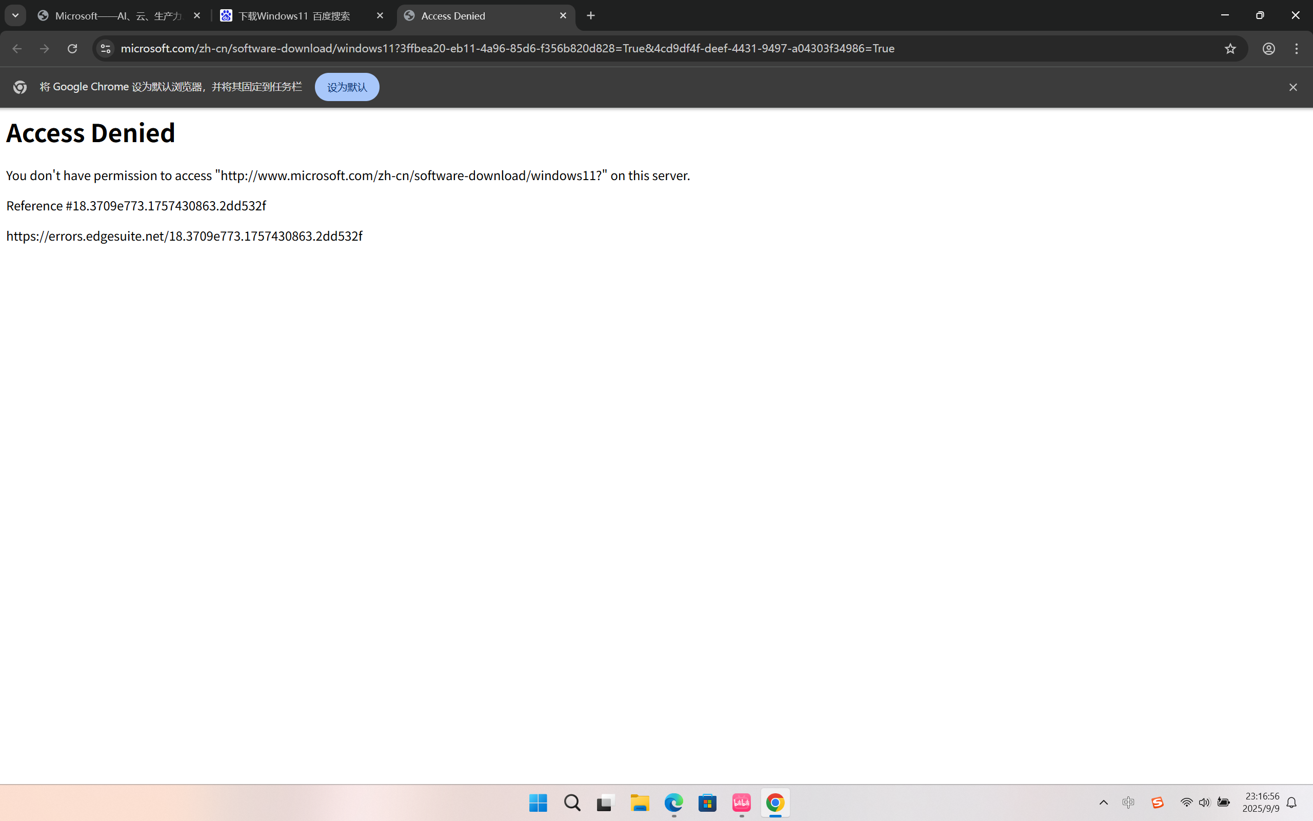Open Wi-Fi network tray icon
Screen dimensions: 1313x821
(x=1186, y=803)
